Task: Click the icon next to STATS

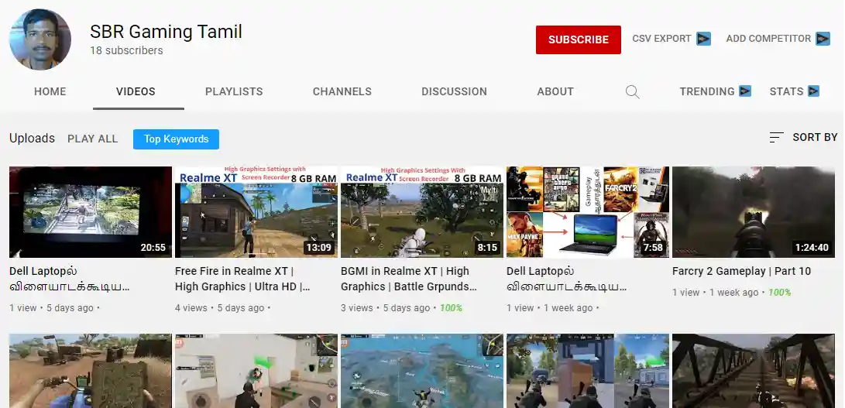Action: click(x=813, y=91)
